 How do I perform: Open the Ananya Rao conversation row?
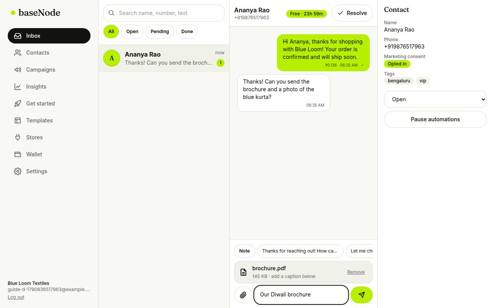[164, 58]
